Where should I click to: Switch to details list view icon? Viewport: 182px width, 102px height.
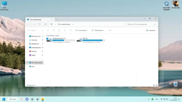tap(154, 85)
